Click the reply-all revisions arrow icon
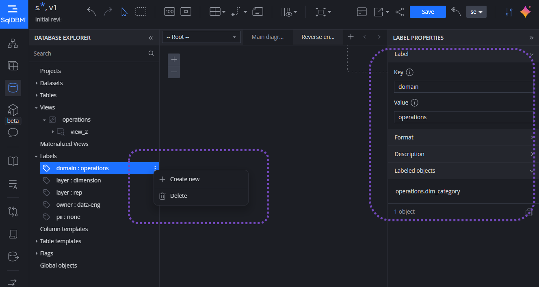This screenshot has height=287, width=539. [456, 12]
